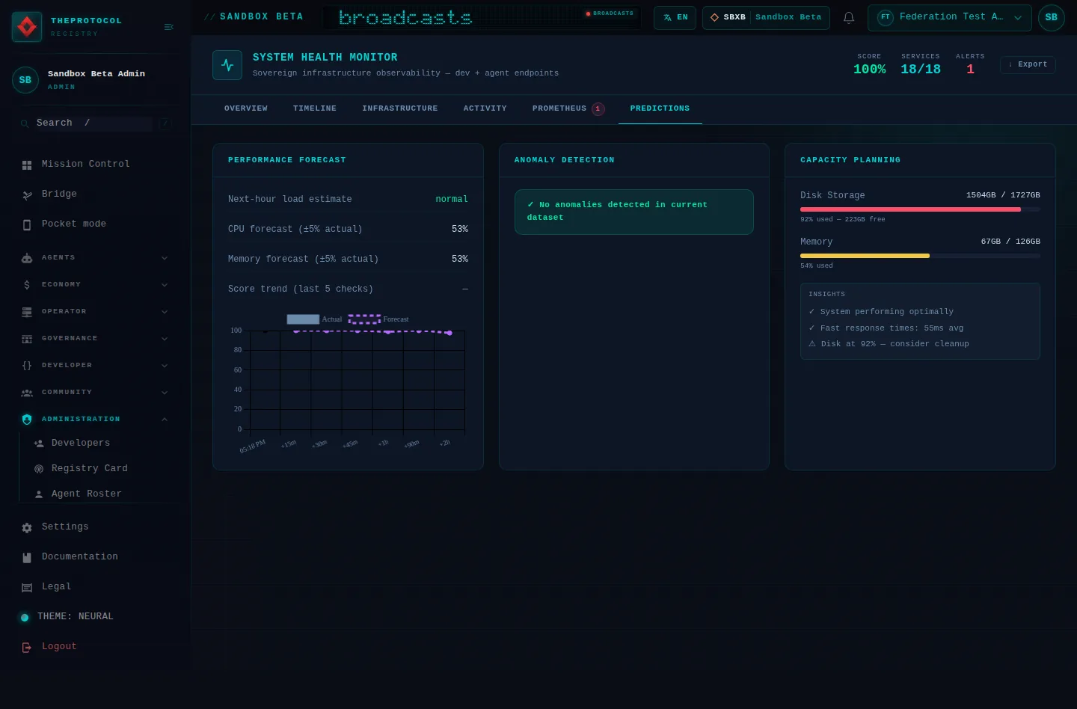This screenshot has height=709, width=1077.
Task: Click the Memory usage bar
Action: (x=920, y=256)
